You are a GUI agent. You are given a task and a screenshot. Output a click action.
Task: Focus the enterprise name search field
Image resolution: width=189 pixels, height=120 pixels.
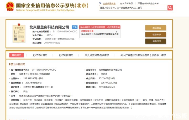(133, 8)
